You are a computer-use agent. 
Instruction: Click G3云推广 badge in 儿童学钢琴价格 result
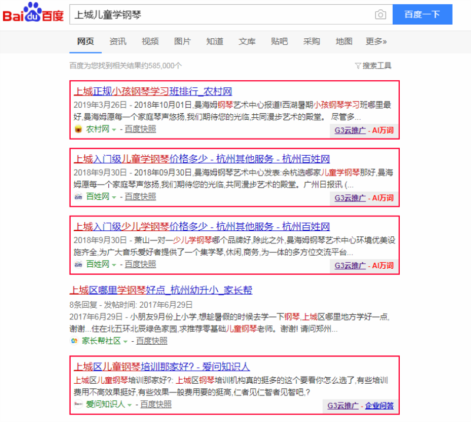click(x=350, y=198)
